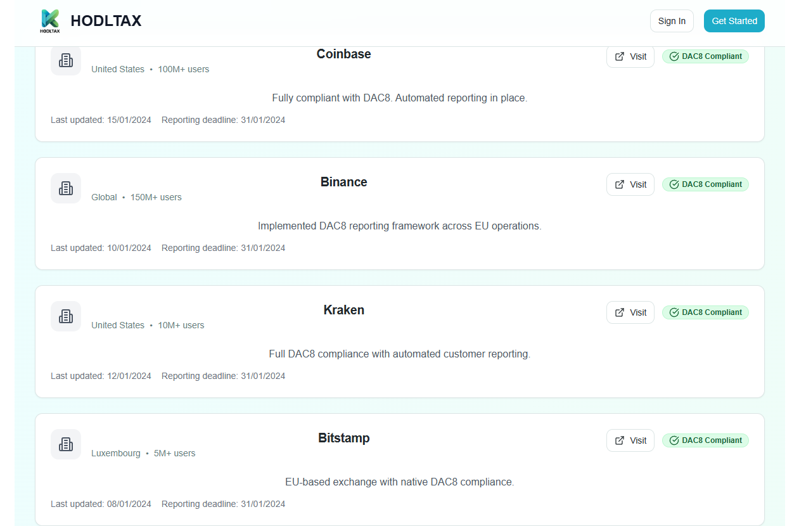The height and width of the screenshot is (526, 799).
Task: Click Binance's reporting deadline 31/01/2024
Action: [x=223, y=248]
